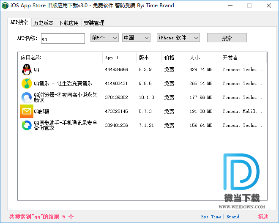The width and height of the screenshot is (279, 223).
Task: Sort by 价格 column header
Action: coord(174,58)
